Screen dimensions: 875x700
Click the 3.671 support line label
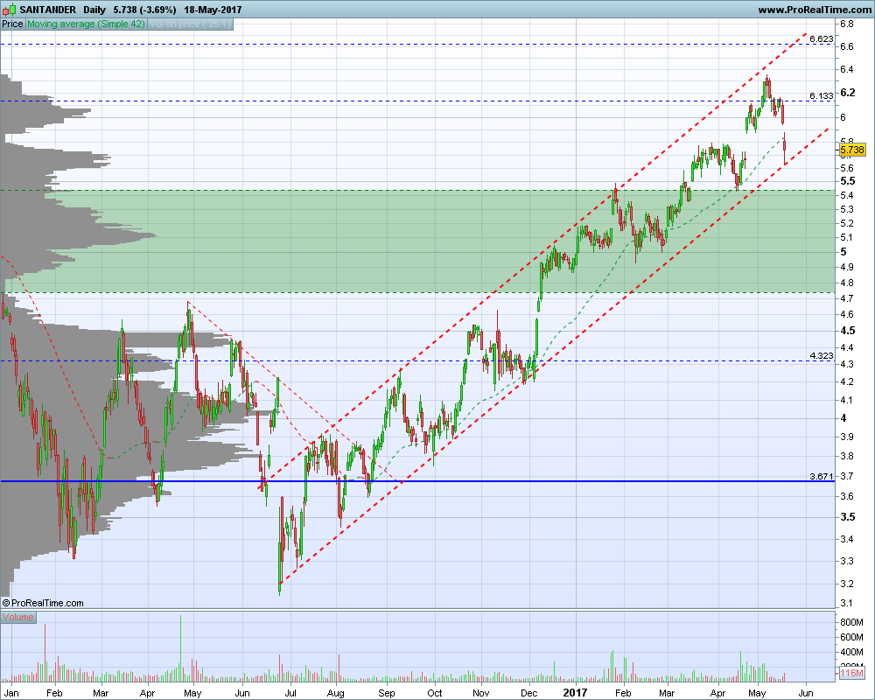pos(821,476)
